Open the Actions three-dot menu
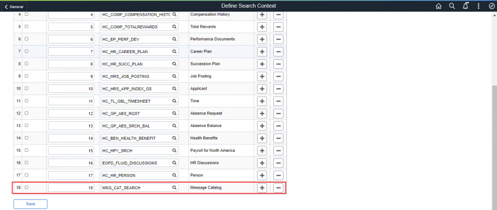Image resolution: width=497 pixels, height=210 pixels. coord(479,6)
